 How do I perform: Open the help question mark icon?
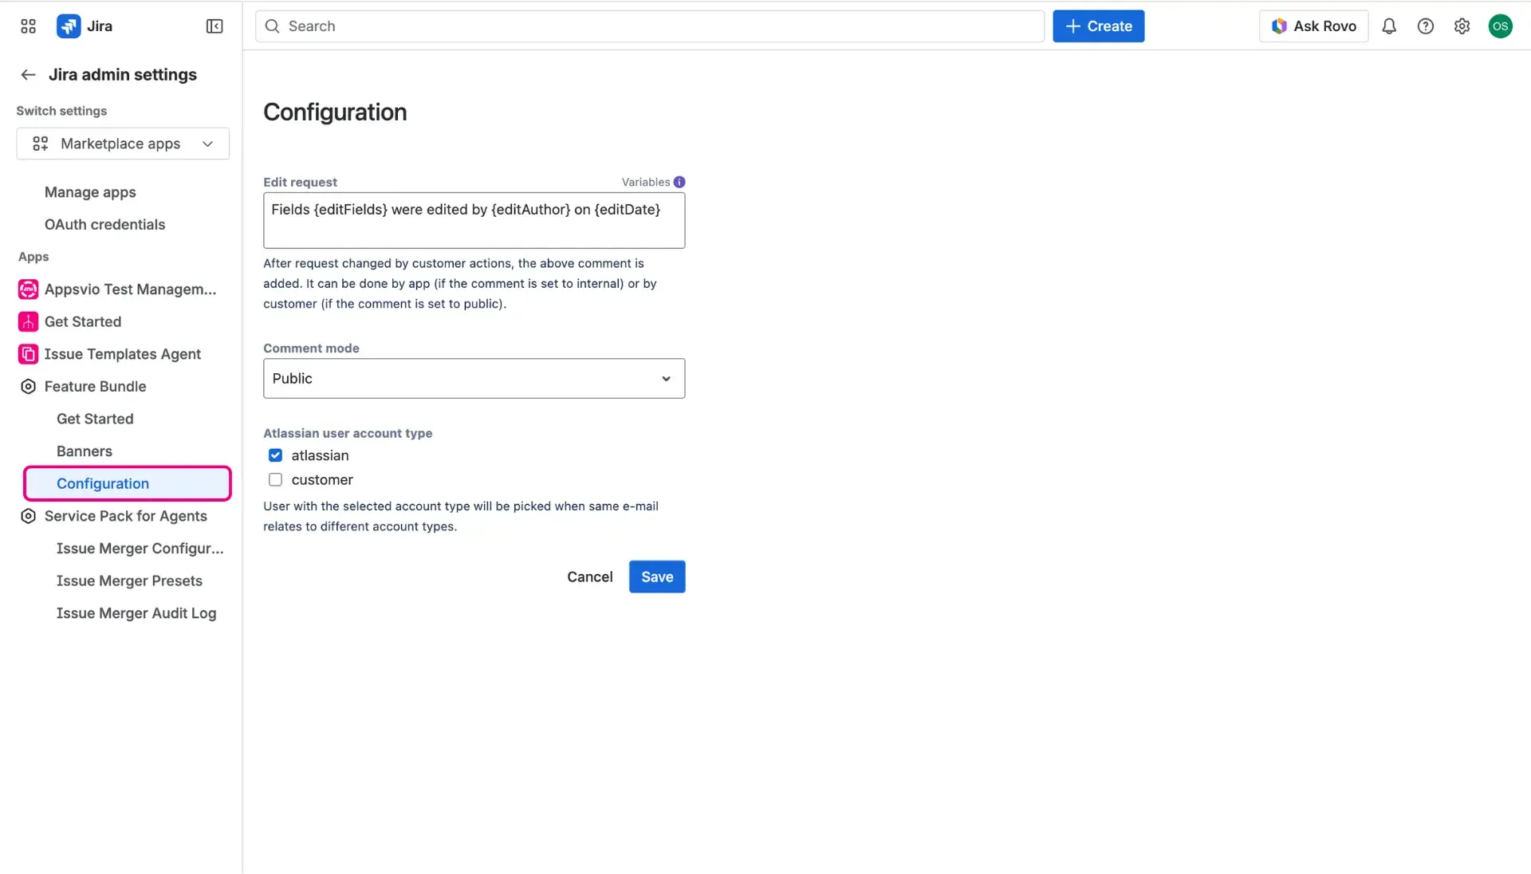tap(1426, 26)
